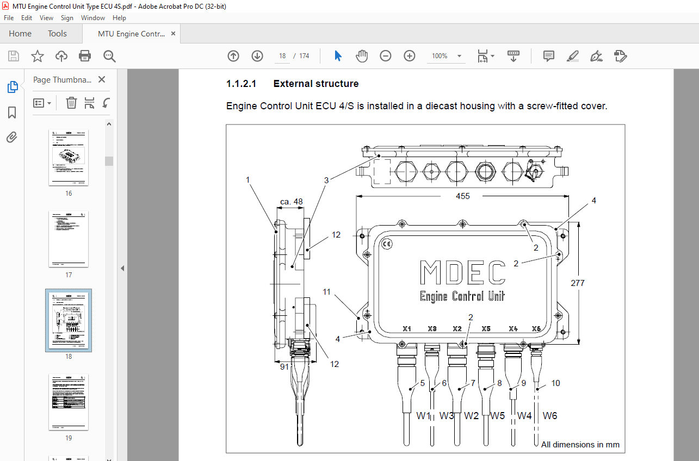Add a comment with the sticky note icon
The image size is (699, 461).
(549, 56)
